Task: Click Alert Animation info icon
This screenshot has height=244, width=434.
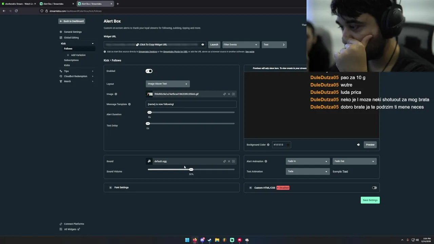Action: tap(265, 161)
